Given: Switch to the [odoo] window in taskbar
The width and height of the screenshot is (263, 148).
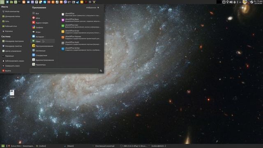Looking at the screenshot, I should coord(41,146).
